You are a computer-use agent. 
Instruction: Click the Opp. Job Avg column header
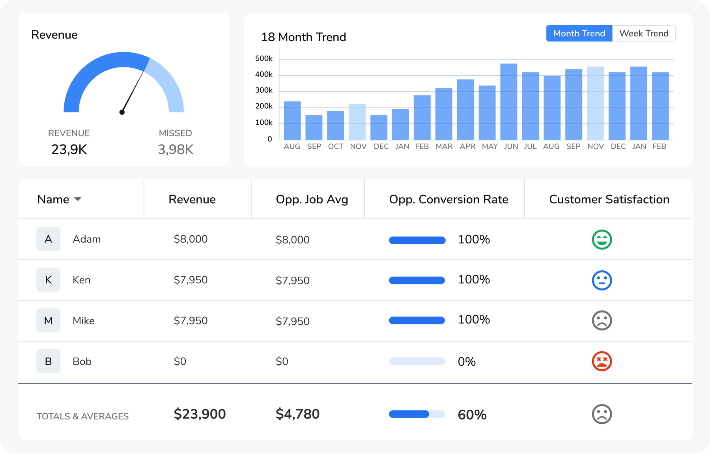coord(312,199)
